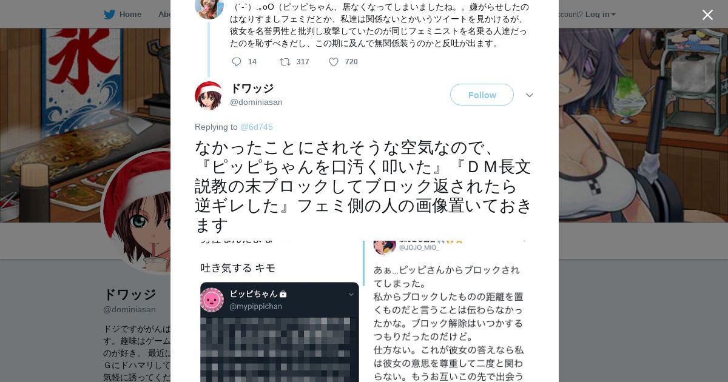Click the heart like icon with 720
Screen dimensions: 728x382
(334, 62)
